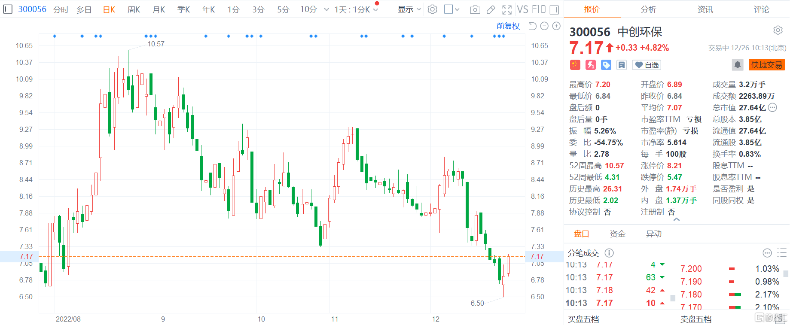Select the 季K tab
The image size is (790, 325).
click(184, 9)
